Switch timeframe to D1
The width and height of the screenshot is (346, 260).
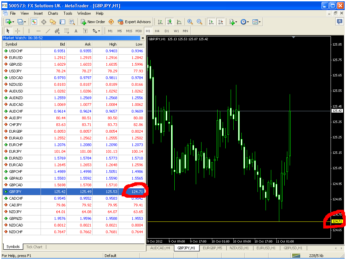167,31
